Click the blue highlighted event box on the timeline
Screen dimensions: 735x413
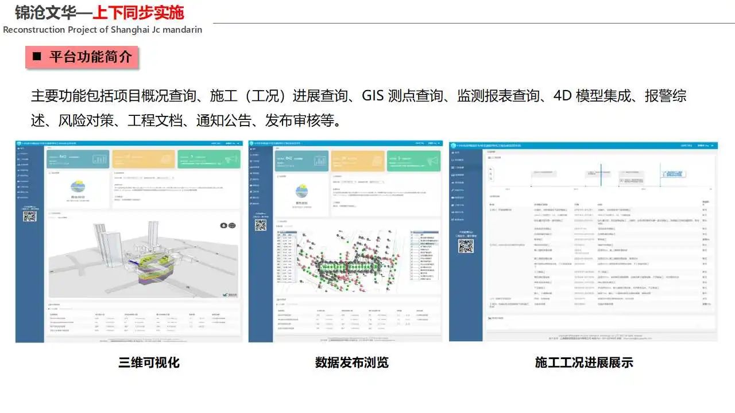coord(673,173)
